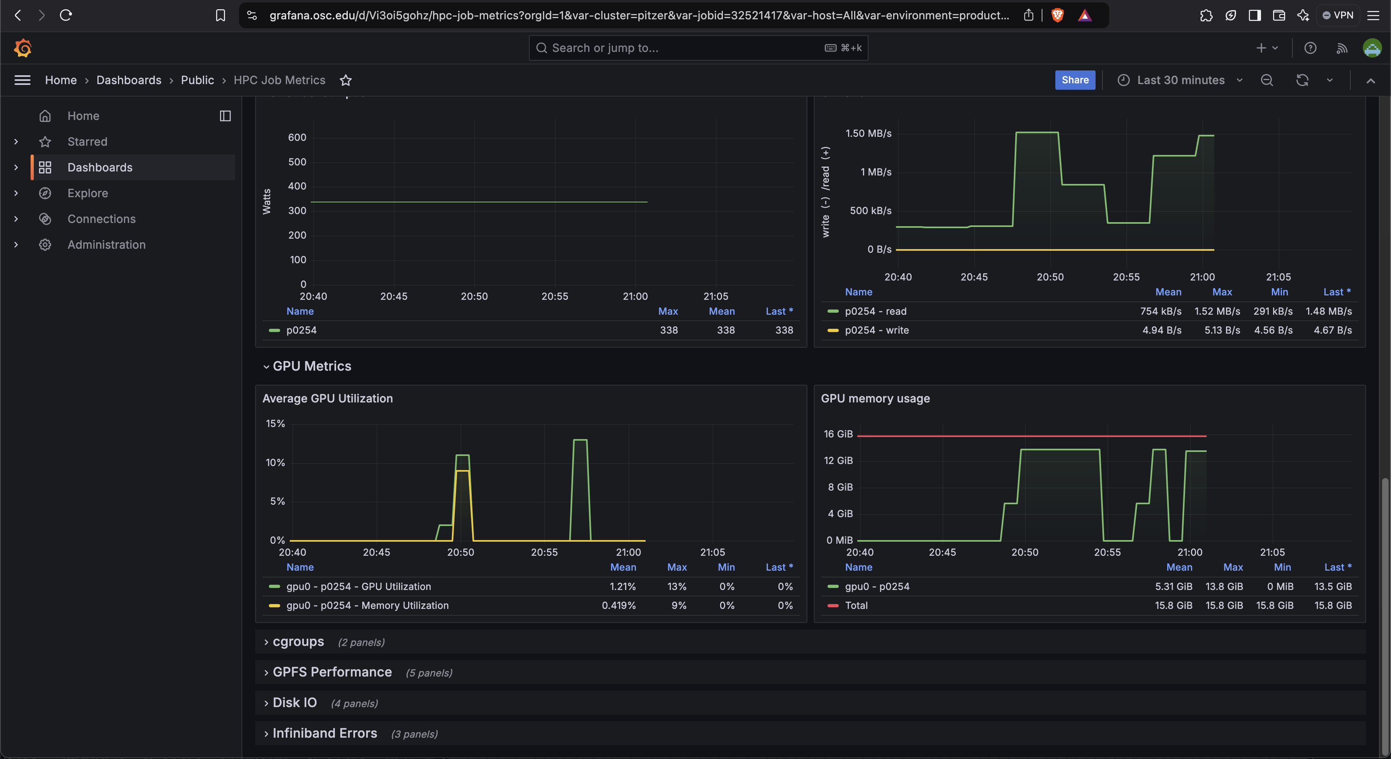Open Last 30 minutes time picker
The height and width of the screenshot is (759, 1391).
pyautogui.click(x=1180, y=80)
